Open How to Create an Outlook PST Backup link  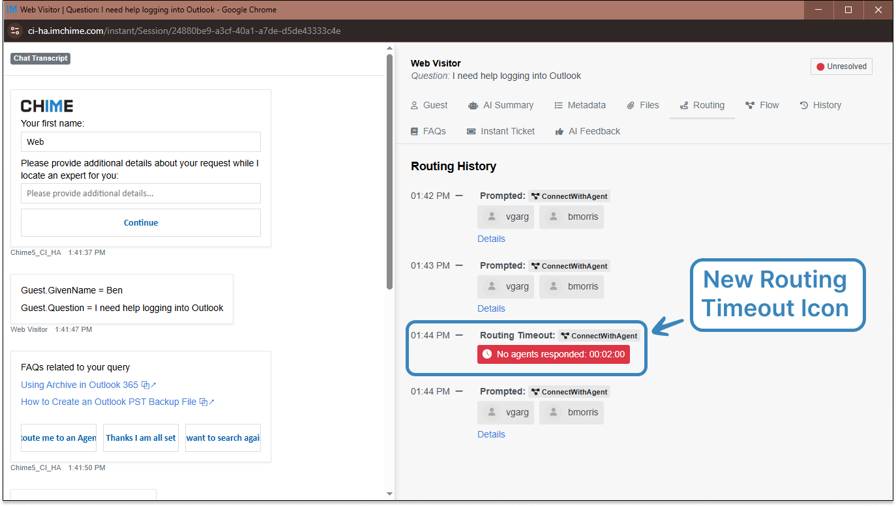point(108,402)
